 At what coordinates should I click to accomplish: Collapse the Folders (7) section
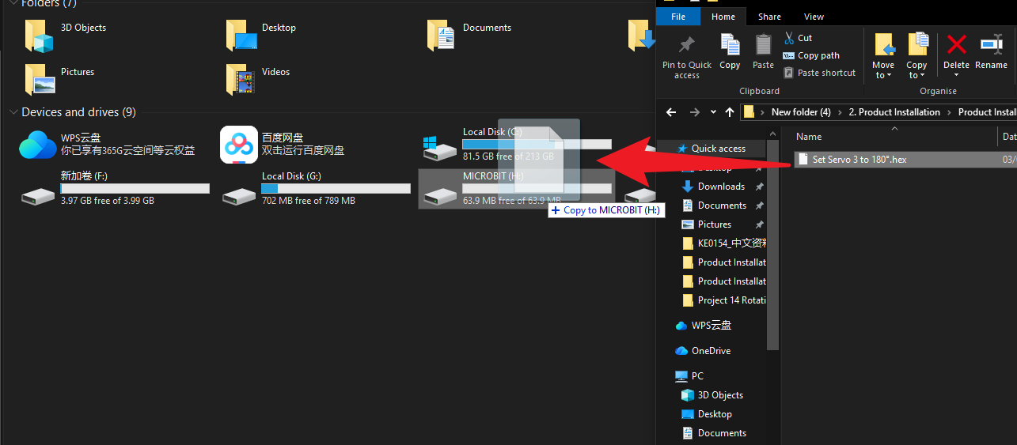click(13, 3)
